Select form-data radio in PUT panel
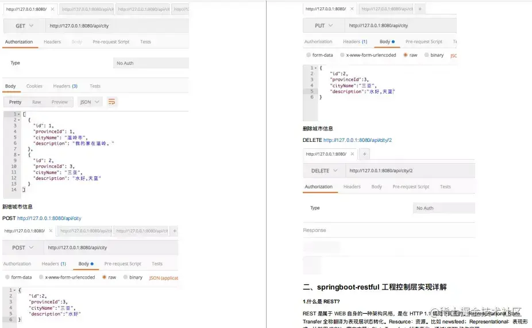Viewport: 532px width, 328px height. click(309, 55)
